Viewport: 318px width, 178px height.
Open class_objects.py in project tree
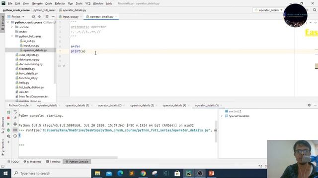tap(29, 55)
